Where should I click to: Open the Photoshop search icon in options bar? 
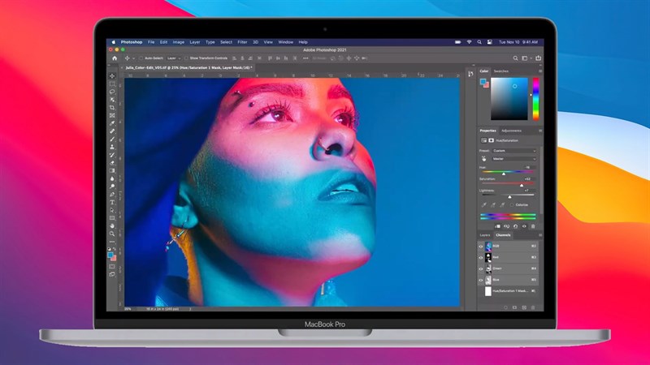click(x=515, y=58)
